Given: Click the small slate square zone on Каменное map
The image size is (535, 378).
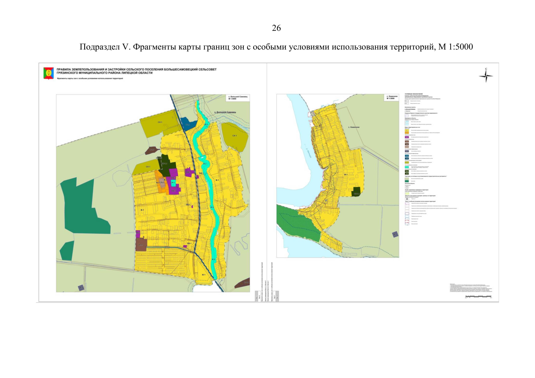Looking at the screenshot, I should [395, 234].
